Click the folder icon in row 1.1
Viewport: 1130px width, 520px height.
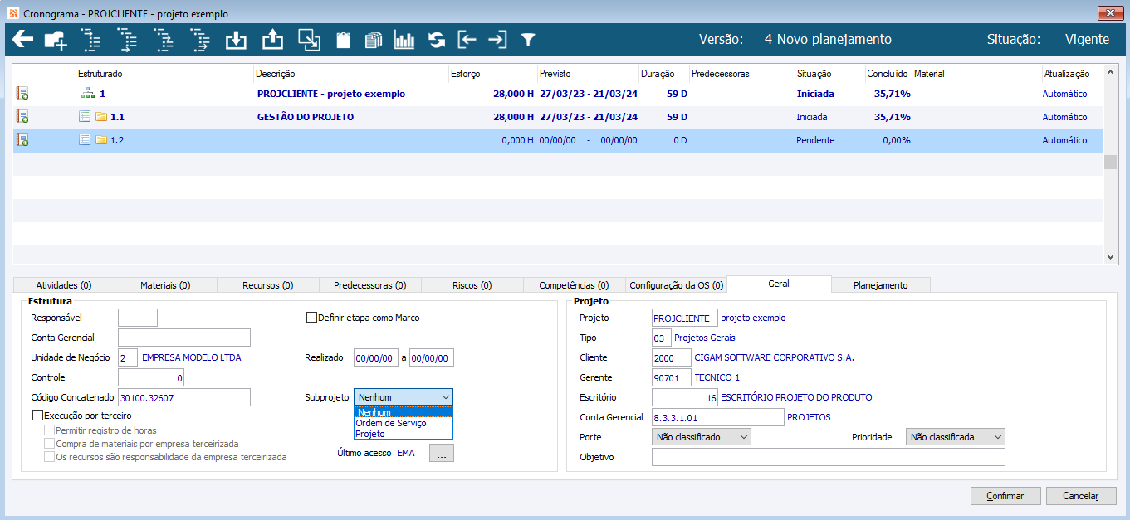click(x=101, y=117)
